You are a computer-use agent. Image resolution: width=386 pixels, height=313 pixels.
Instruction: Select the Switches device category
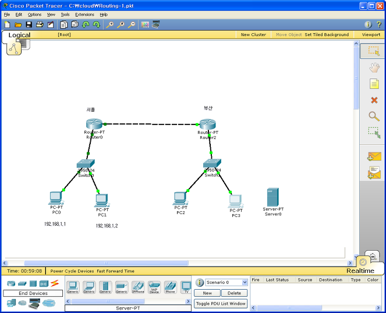22,283
